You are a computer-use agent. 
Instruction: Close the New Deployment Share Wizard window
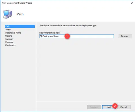132,3
